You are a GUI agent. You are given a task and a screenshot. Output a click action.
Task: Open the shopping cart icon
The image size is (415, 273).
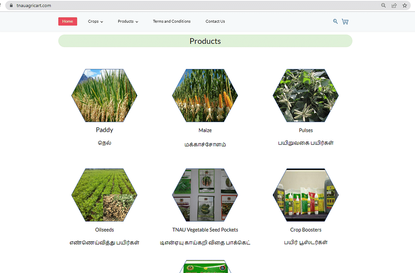[345, 21]
